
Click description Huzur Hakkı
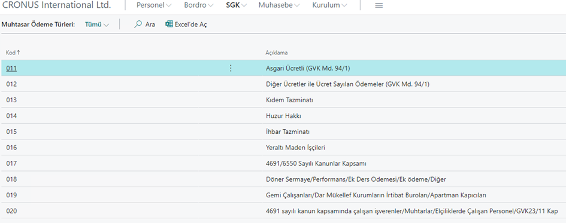click(283, 115)
